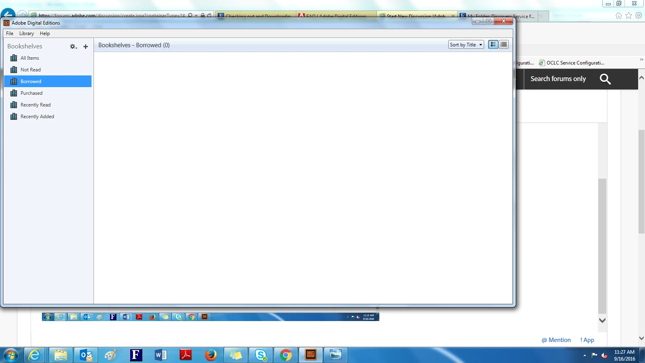Click the @ Mention link
645x363 pixels.
click(556, 340)
